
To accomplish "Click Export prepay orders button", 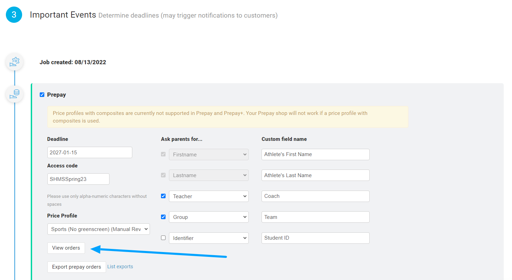I will (77, 267).
